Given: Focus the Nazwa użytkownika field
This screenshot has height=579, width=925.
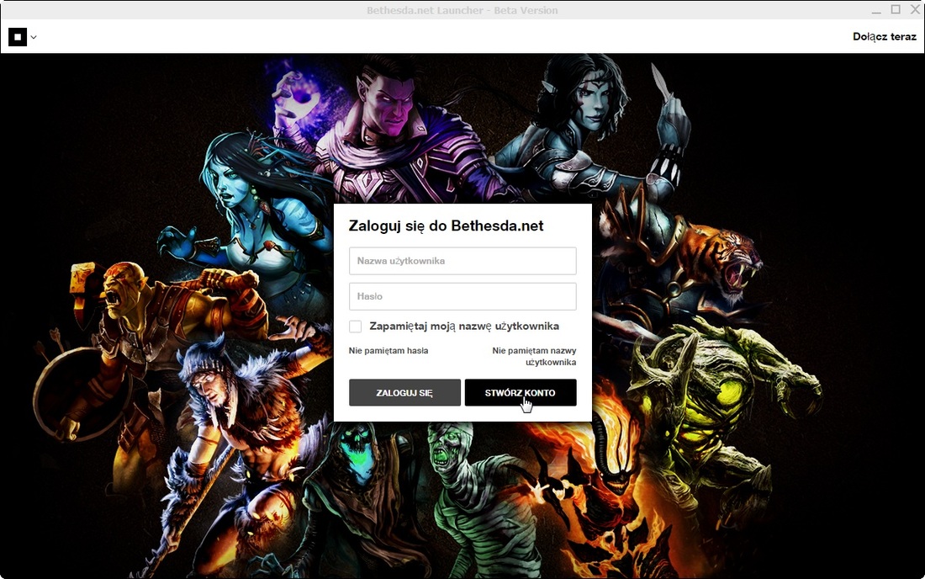Looking at the screenshot, I should 462,261.
